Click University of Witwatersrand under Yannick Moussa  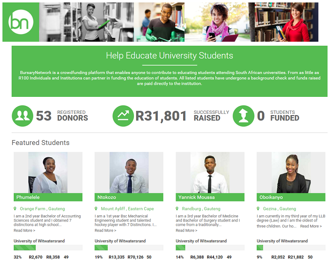pos(201,241)
